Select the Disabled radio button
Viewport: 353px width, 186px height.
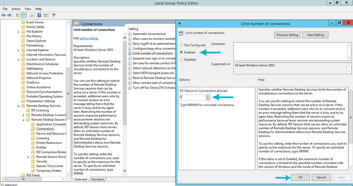[181, 60]
